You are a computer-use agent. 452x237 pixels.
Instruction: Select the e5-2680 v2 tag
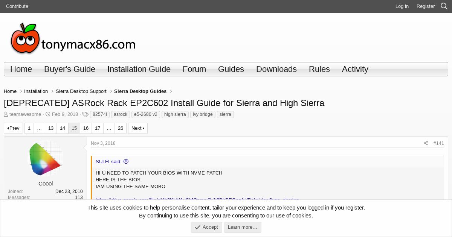(x=146, y=114)
